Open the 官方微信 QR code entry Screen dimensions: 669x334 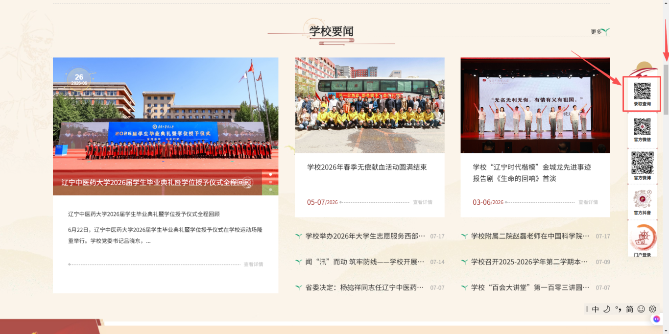pos(642,130)
